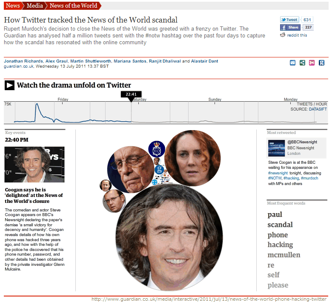Click the red-haired woman bubble
335x302 pixels.
192,158
